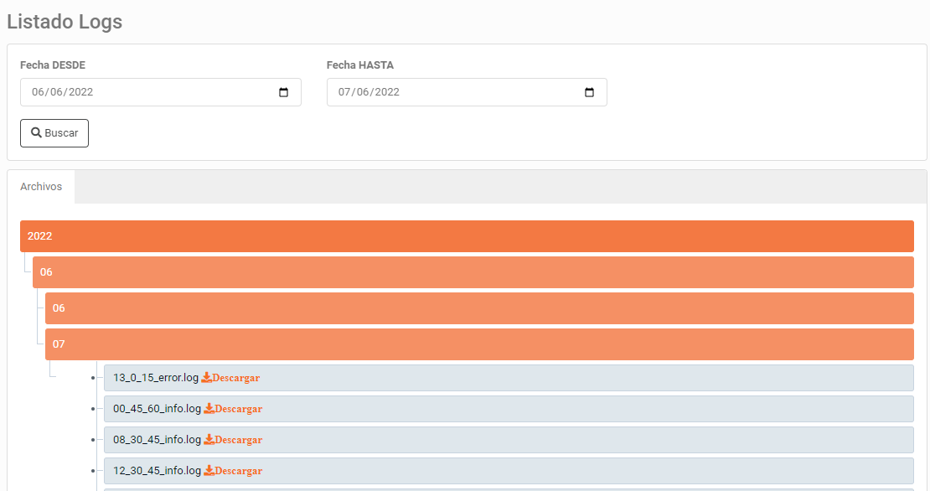Download 12_30_45_info.log via Descargar

click(233, 470)
